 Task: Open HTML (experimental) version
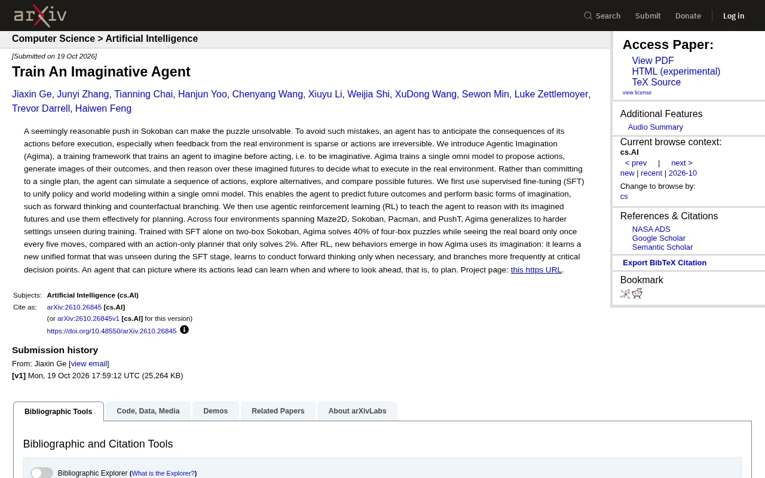(676, 72)
